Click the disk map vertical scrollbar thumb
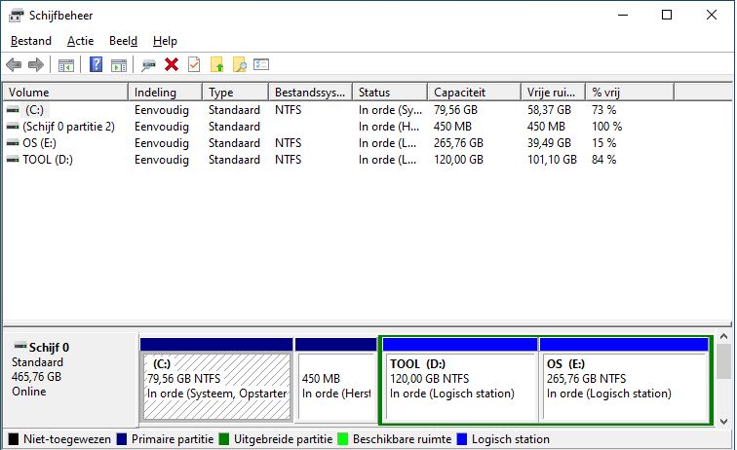This screenshot has width=737, height=450. [723, 360]
